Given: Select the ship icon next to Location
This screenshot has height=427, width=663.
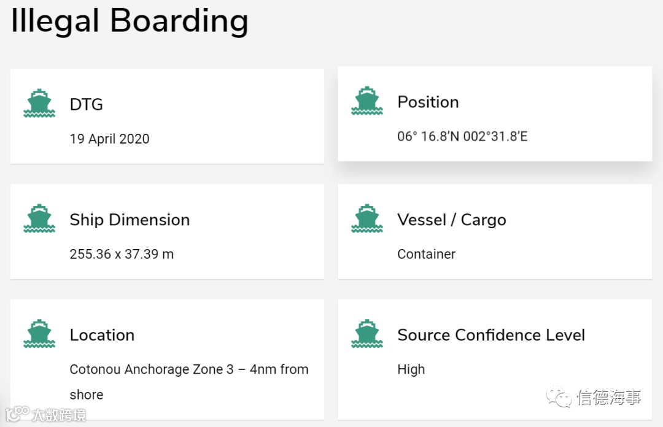Looking at the screenshot, I should tap(39, 334).
